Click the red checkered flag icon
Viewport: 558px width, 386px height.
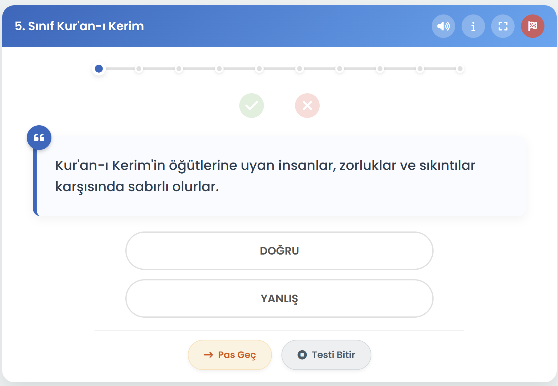point(532,26)
